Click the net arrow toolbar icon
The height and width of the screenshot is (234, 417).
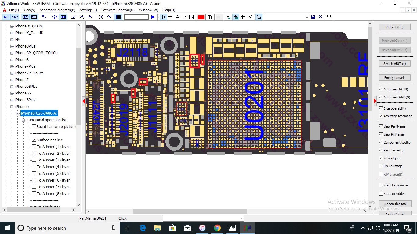(44, 17)
